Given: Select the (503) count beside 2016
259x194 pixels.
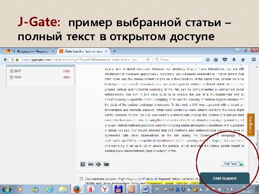Looking at the screenshot, I should (x=67, y=77).
